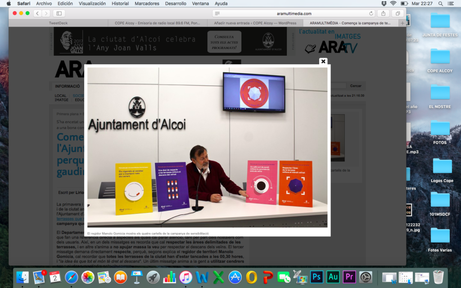Toggle the Safari sidebar button
The image size is (461, 288).
[x=59, y=13]
